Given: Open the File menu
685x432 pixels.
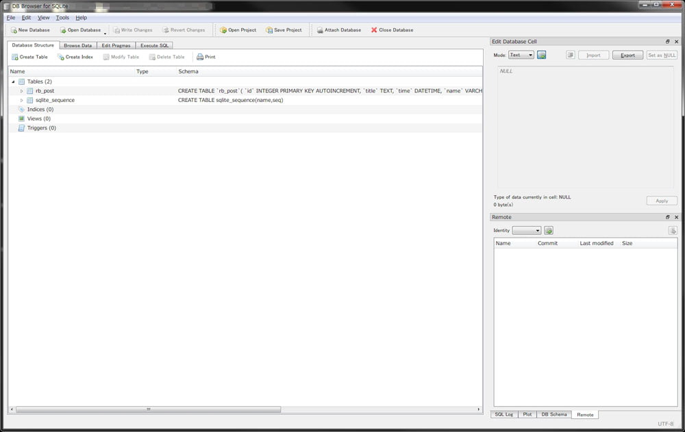Looking at the screenshot, I should click(x=11, y=18).
